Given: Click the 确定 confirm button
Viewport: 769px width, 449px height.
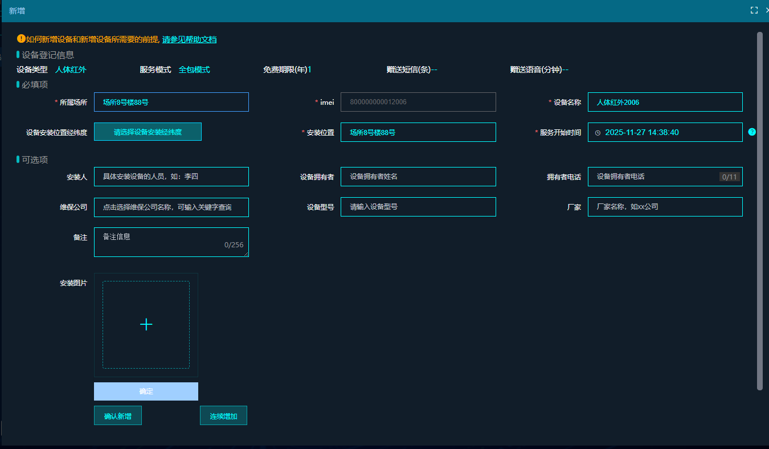Looking at the screenshot, I should tap(146, 391).
